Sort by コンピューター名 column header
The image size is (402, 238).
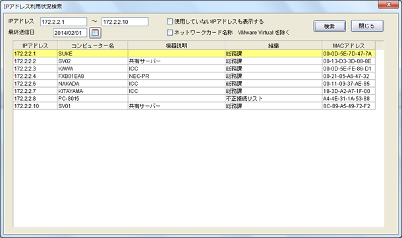(x=92, y=45)
